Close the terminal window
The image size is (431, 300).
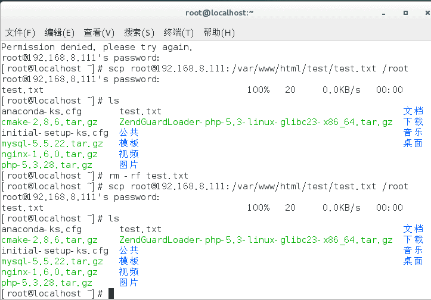pyautogui.click(x=427, y=12)
